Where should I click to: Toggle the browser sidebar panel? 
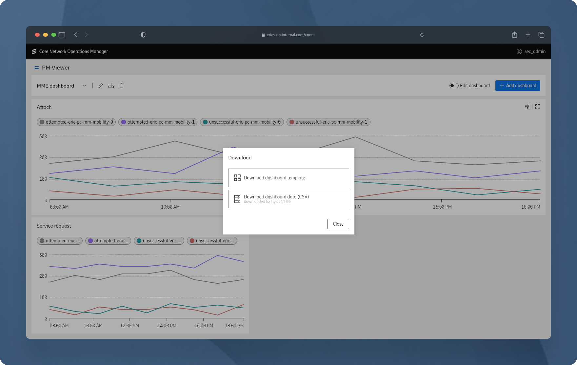coord(62,35)
